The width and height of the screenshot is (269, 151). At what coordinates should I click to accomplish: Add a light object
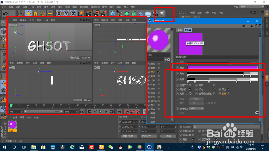(x=162, y=13)
